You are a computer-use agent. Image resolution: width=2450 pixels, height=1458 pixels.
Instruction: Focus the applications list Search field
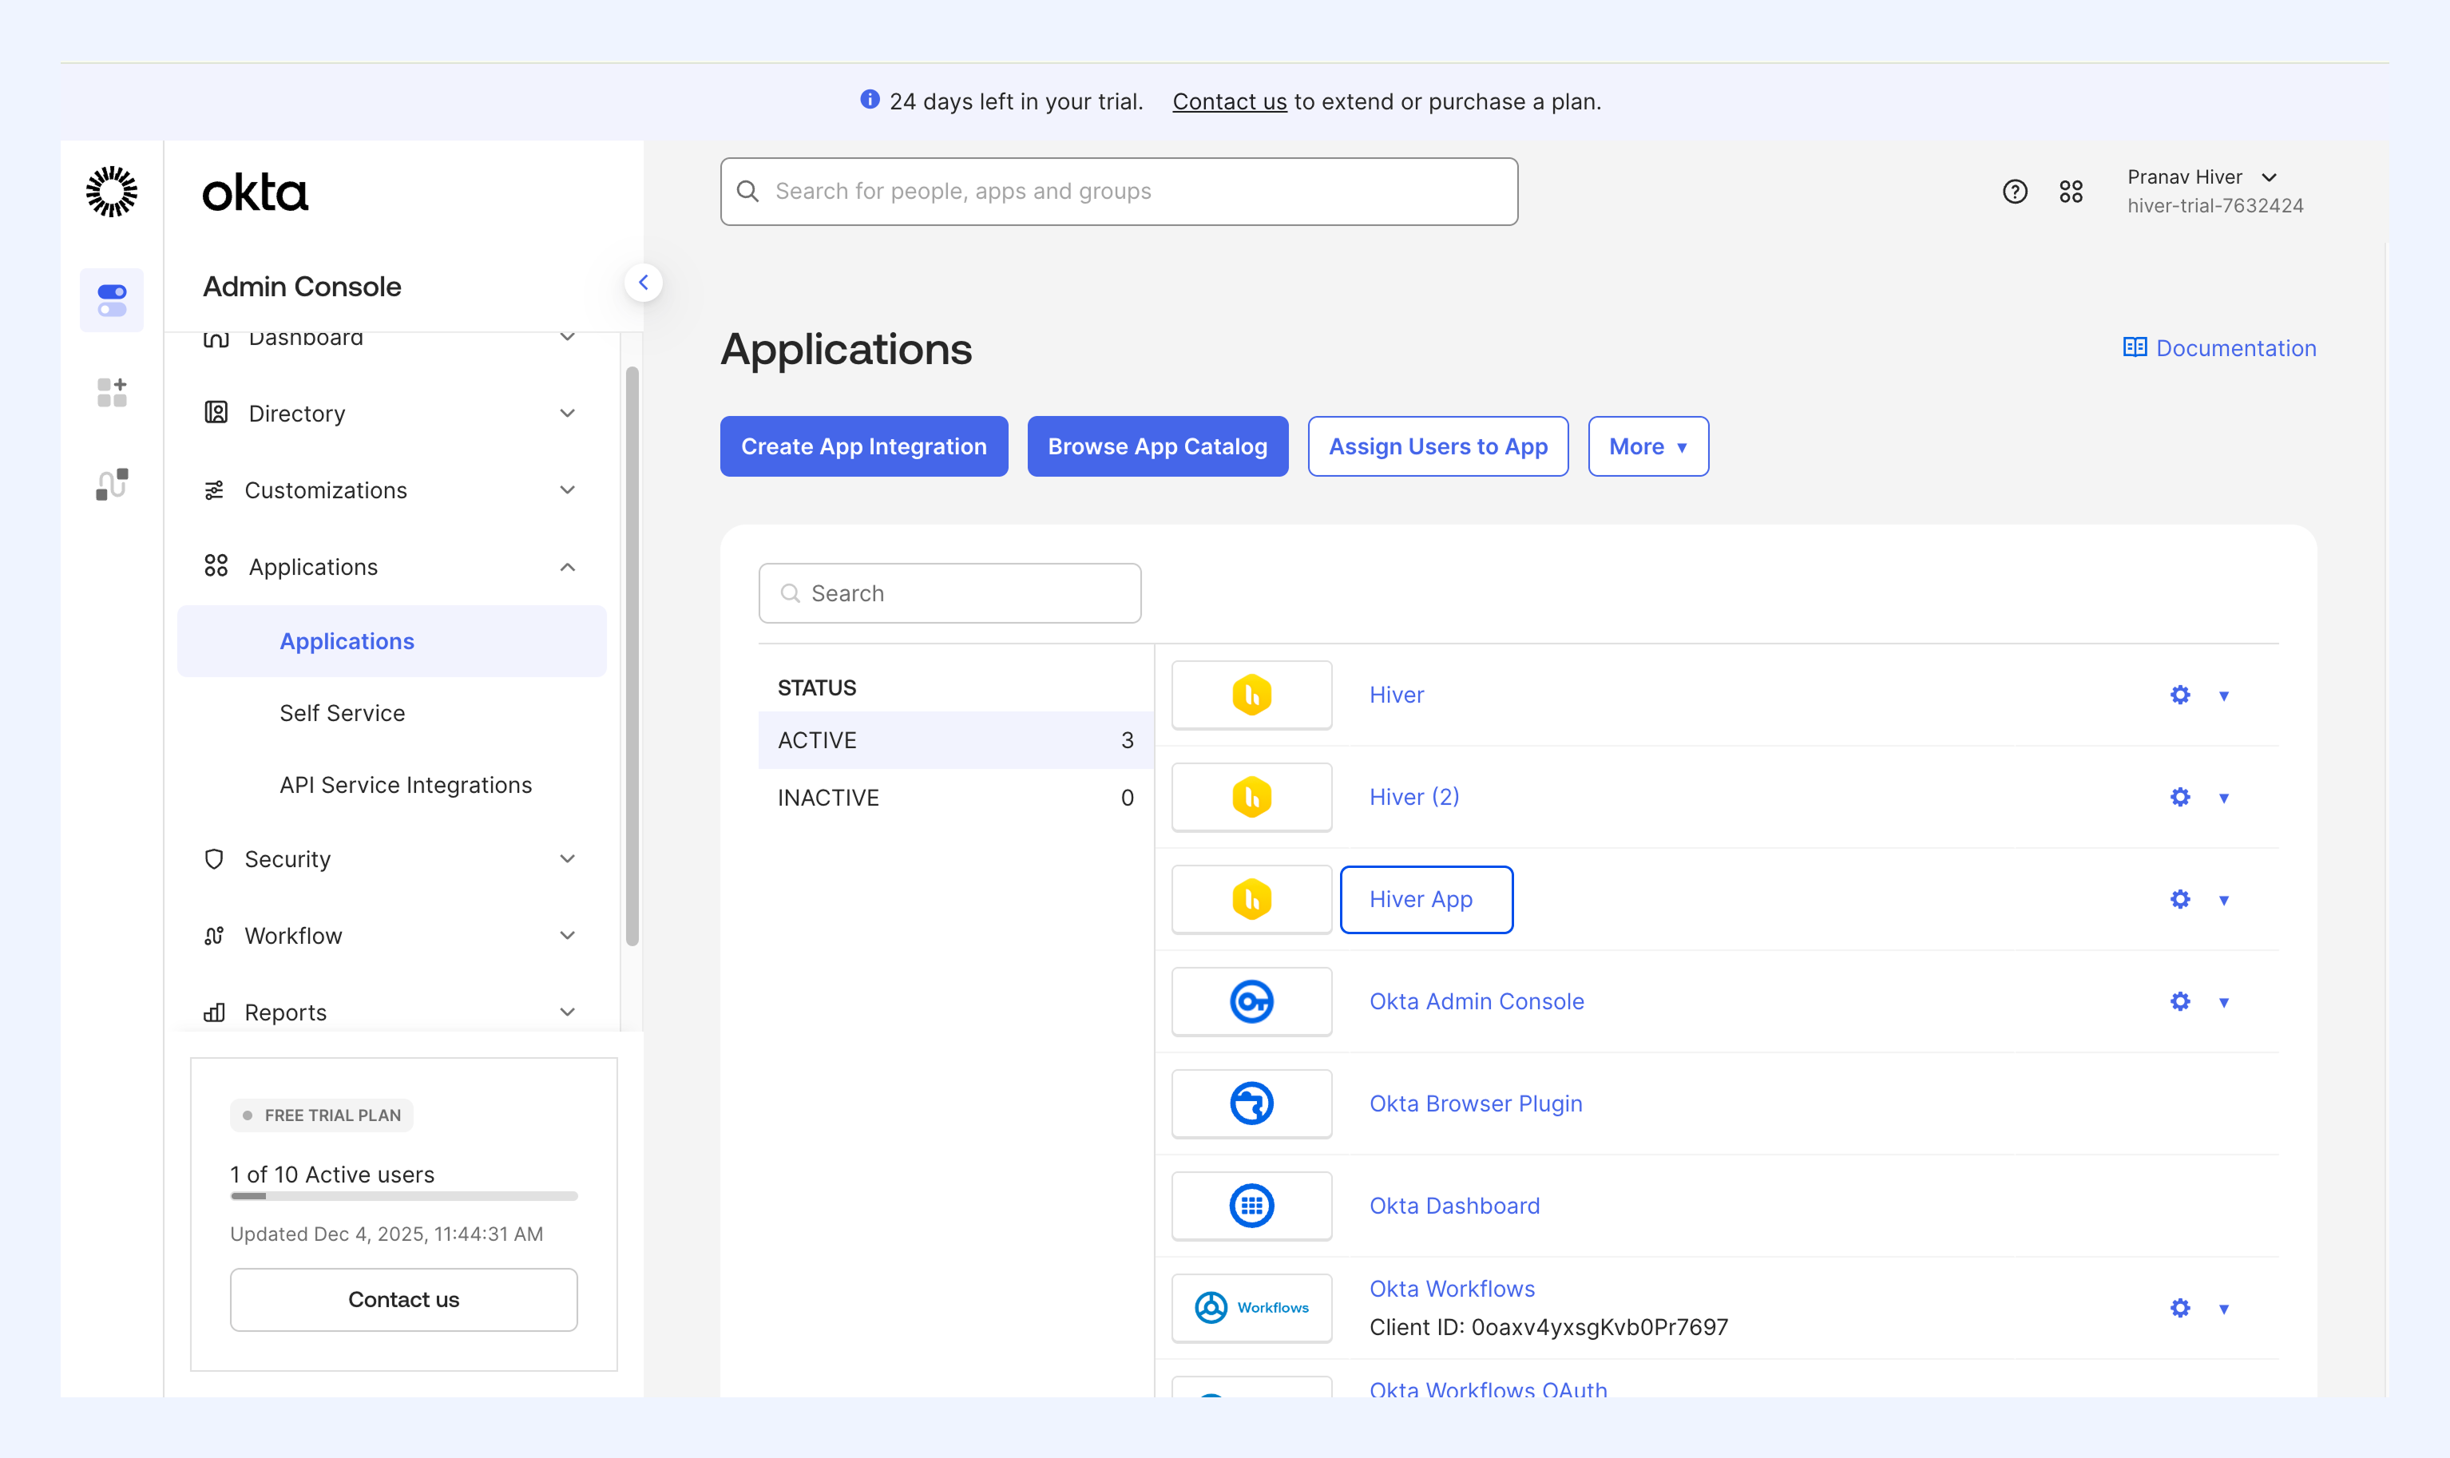coord(949,593)
